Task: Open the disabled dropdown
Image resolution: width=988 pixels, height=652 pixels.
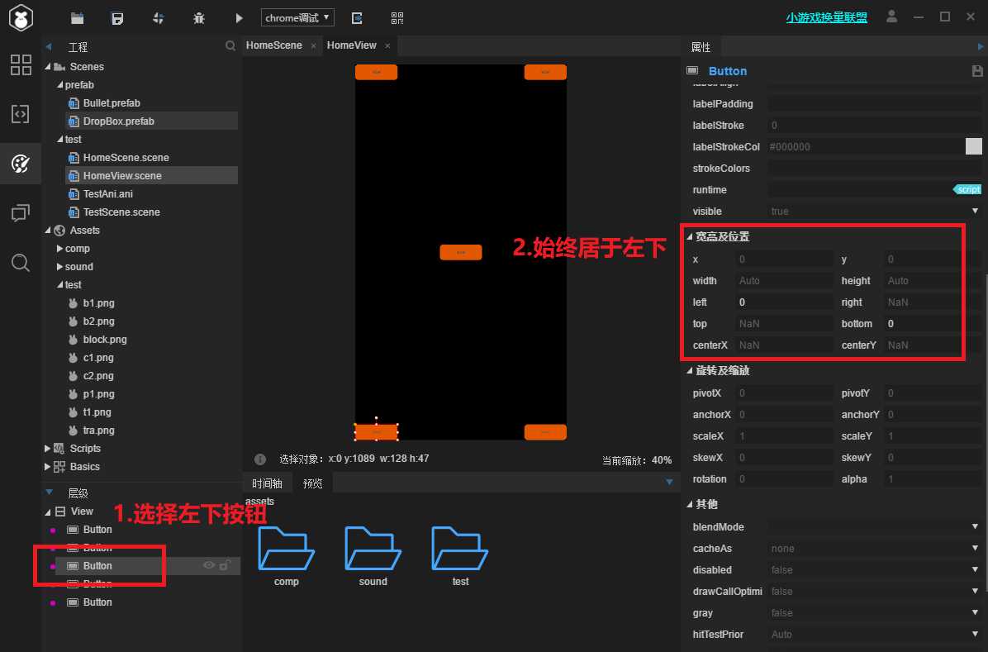Action: coord(874,570)
